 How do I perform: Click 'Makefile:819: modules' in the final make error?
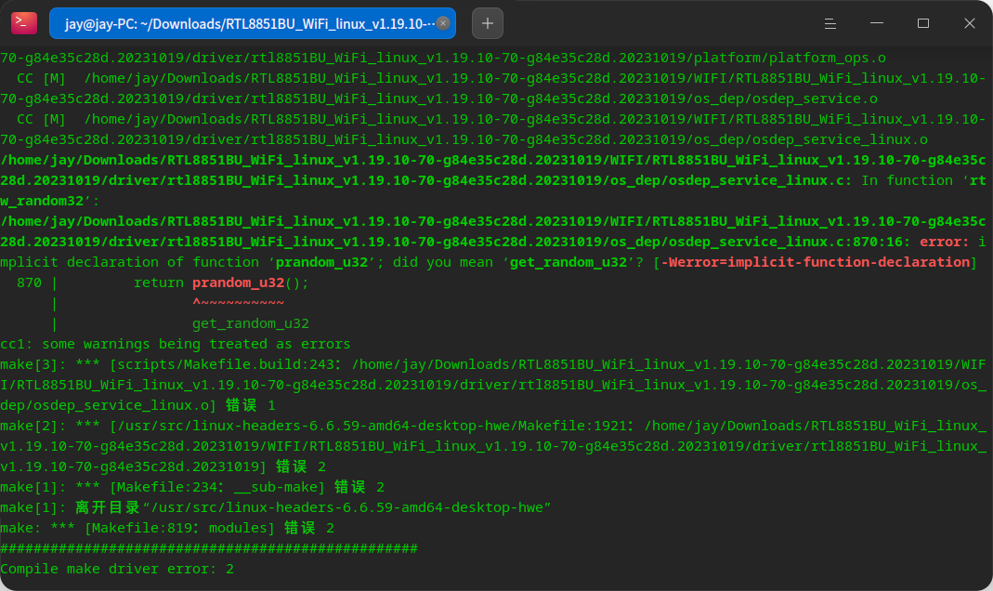[179, 528]
